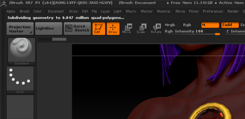Activate Quick Sketch mode
The width and height of the screenshot is (245, 119).
click(77, 29)
